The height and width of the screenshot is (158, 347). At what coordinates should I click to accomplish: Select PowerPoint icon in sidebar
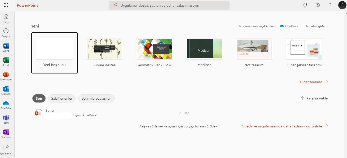(6, 75)
